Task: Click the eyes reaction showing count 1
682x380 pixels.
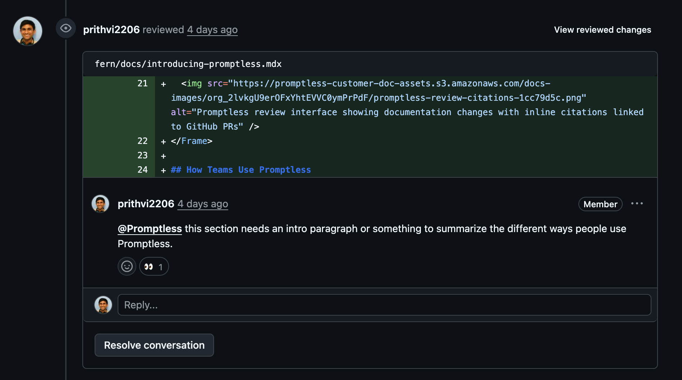Action: point(154,266)
